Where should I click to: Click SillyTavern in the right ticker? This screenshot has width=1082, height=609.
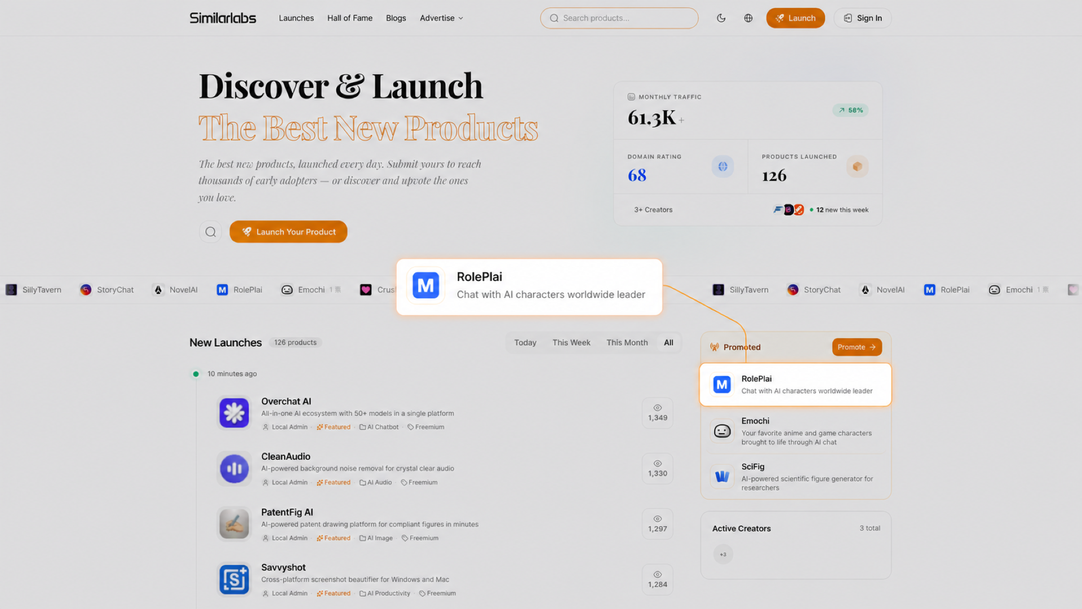[740, 290]
